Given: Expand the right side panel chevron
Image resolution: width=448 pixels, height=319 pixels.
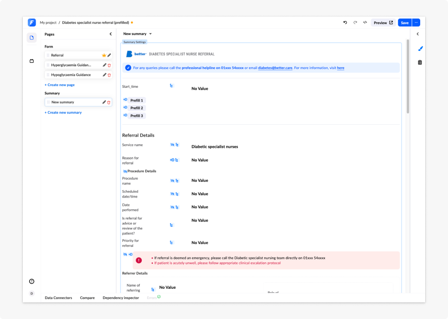Looking at the screenshot, I should [418, 34].
